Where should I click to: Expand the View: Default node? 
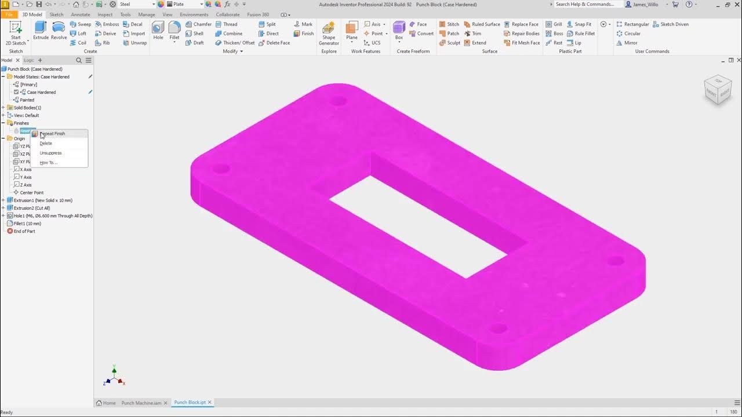tap(3, 115)
